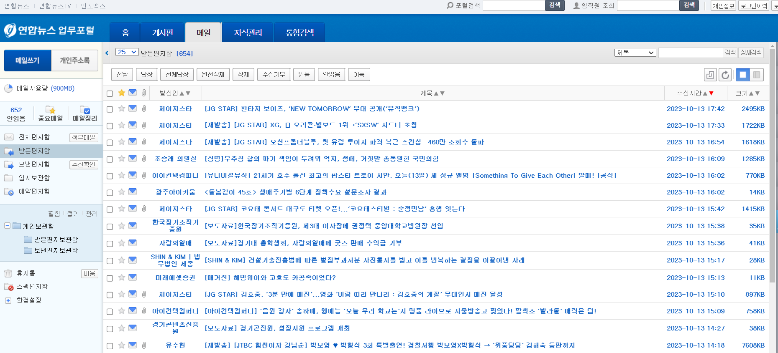Click the 연합뉴스 업무포털 logo
The width and height of the screenshot is (778, 353).
[x=49, y=30]
